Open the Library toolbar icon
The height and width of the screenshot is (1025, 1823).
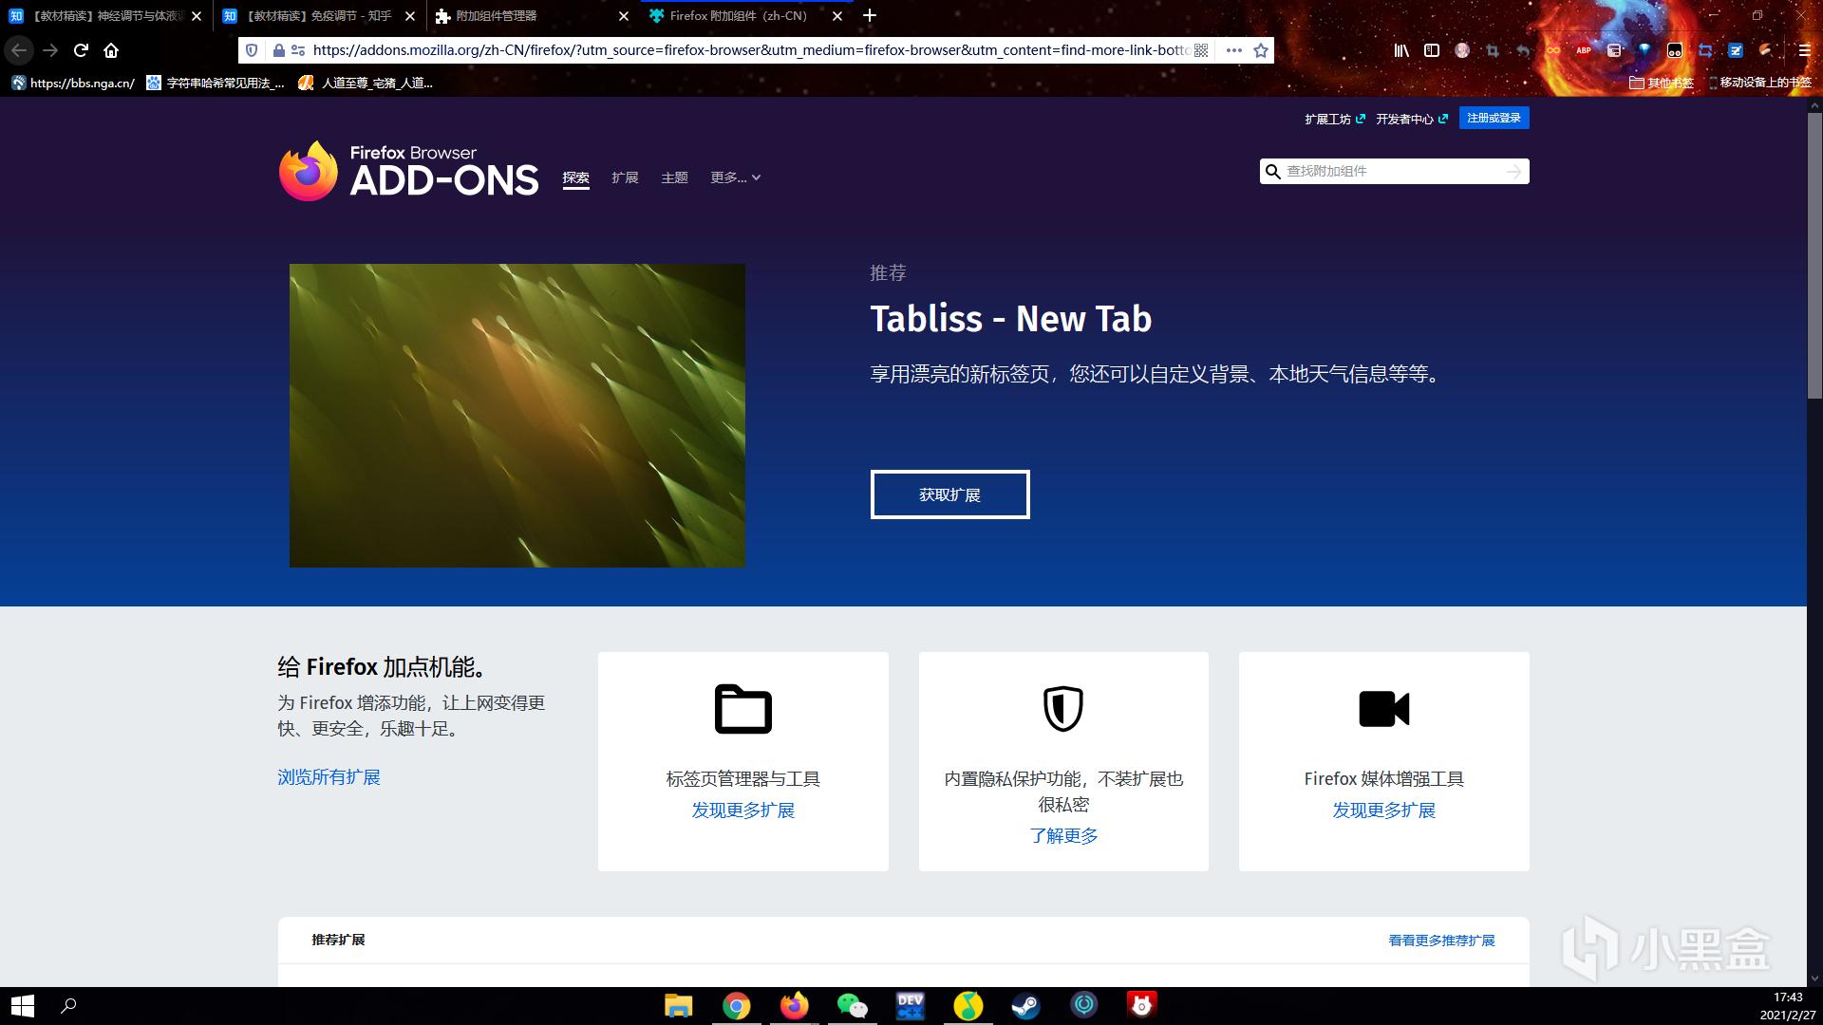point(1400,50)
